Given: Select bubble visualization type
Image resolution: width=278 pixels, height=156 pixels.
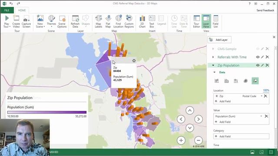Looking at the screenshot, I should [236, 81].
